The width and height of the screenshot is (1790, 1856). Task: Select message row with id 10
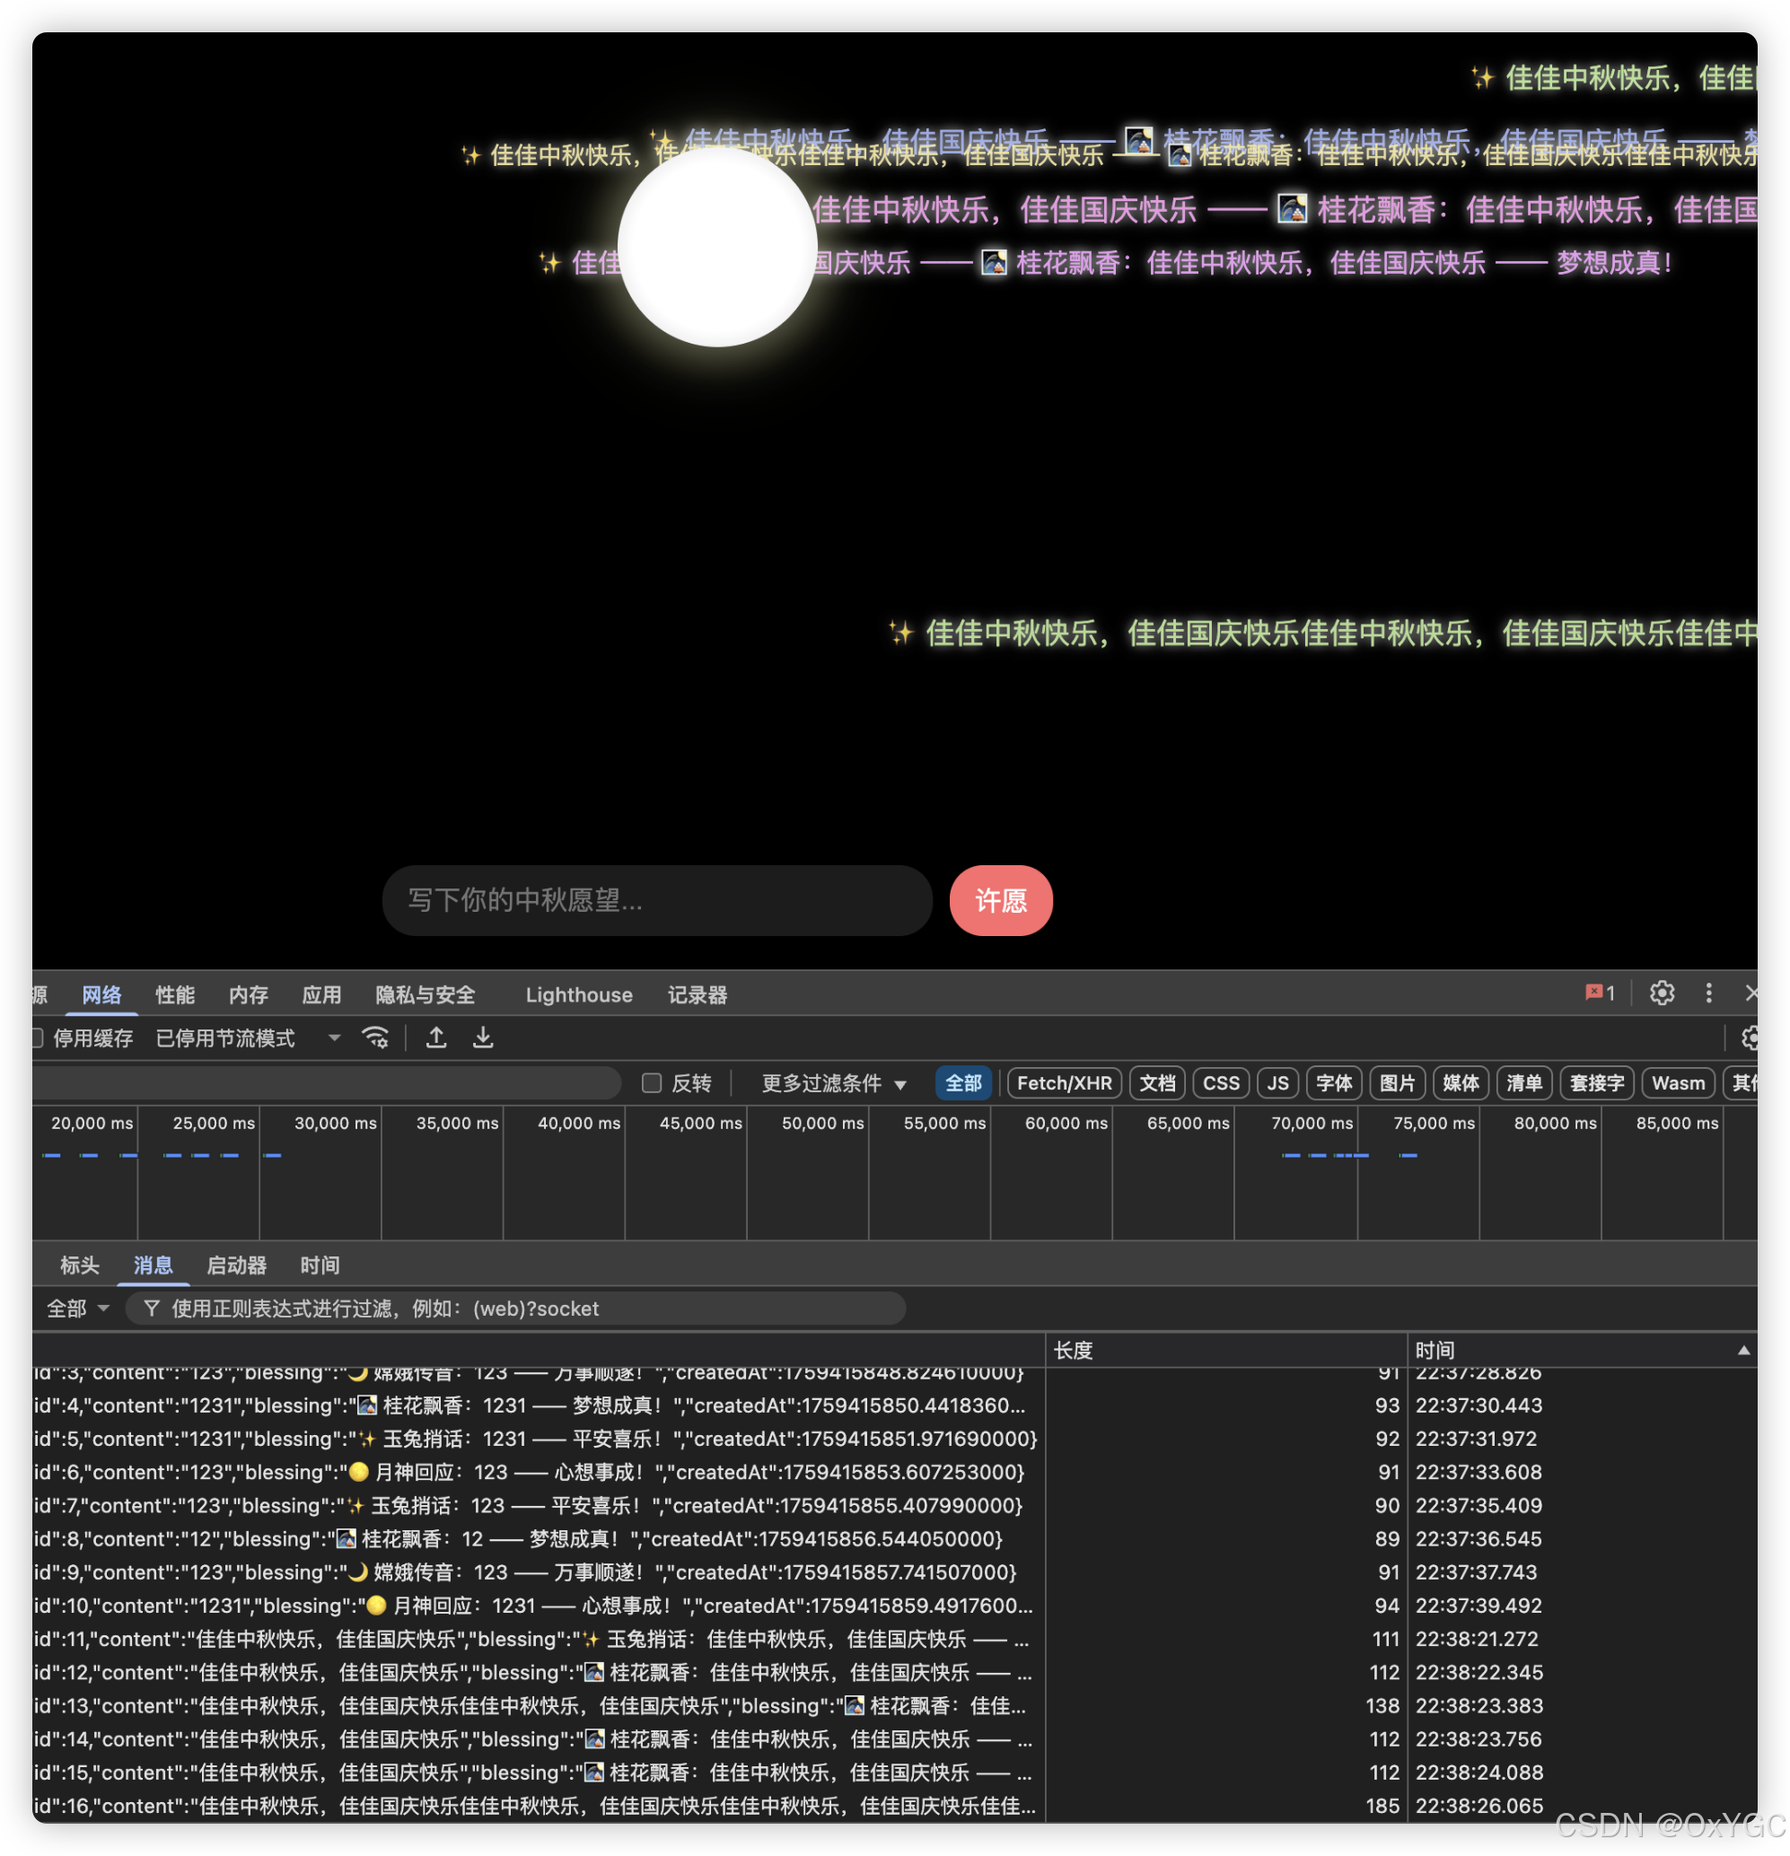pyautogui.click(x=895, y=1605)
